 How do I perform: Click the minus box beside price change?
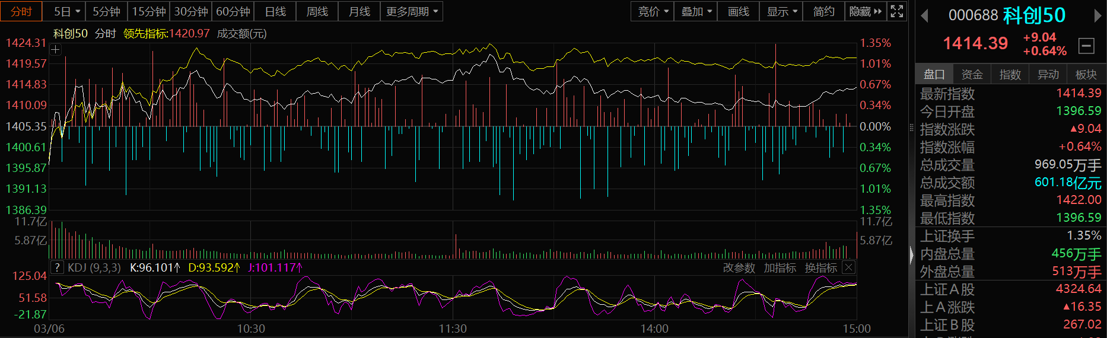point(1086,45)
